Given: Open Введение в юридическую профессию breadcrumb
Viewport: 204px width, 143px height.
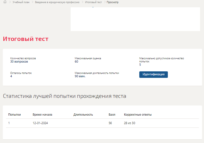Looking at the screenshot, I should coord(57,2).
